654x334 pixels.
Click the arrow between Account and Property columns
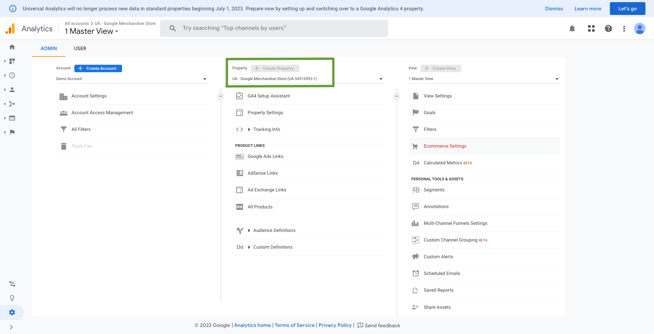(221, 96)
